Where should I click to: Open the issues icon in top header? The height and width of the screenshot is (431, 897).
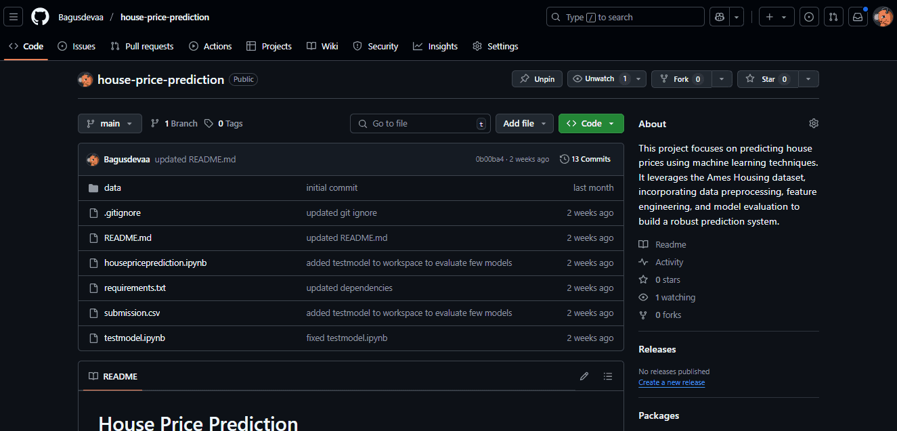[x=808, y=17]
